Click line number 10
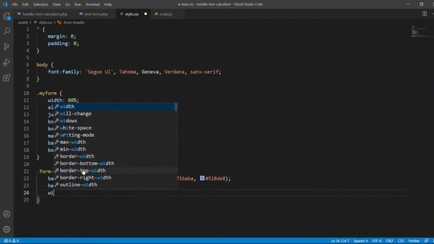 (x=26, y=94)
